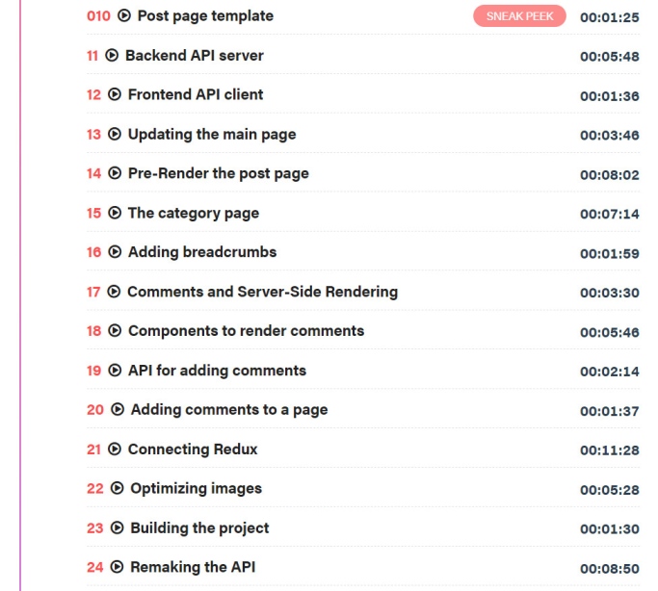Click duration 00:01:37
Viewport: 658px width, 591px height.
610,412
